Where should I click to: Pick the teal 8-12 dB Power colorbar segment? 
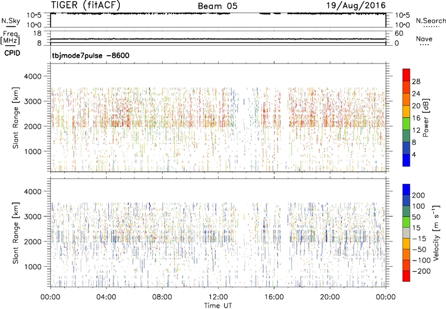[406, 136]
